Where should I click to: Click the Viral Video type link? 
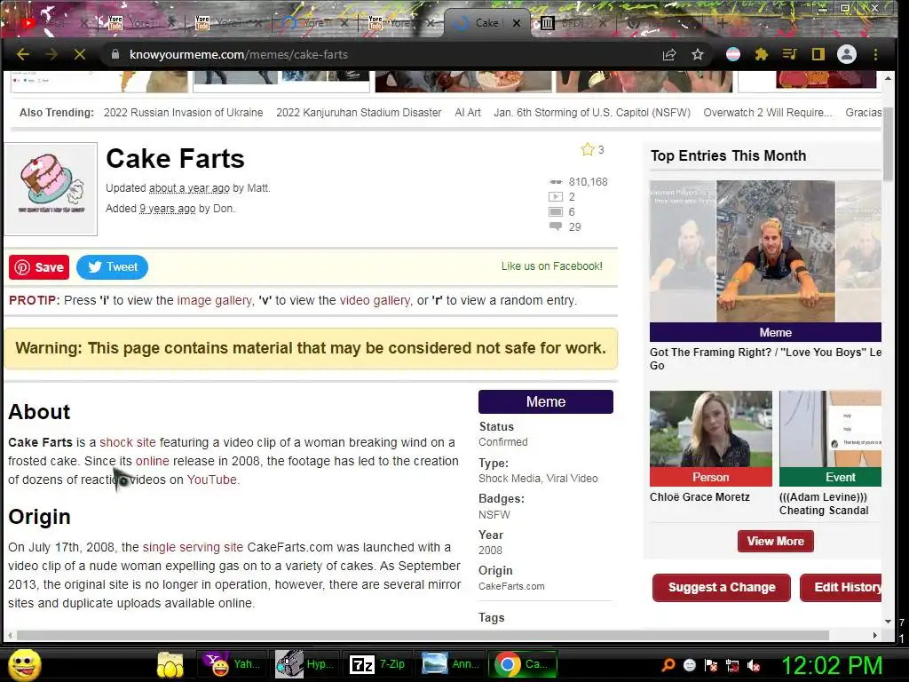coord(573,479)
